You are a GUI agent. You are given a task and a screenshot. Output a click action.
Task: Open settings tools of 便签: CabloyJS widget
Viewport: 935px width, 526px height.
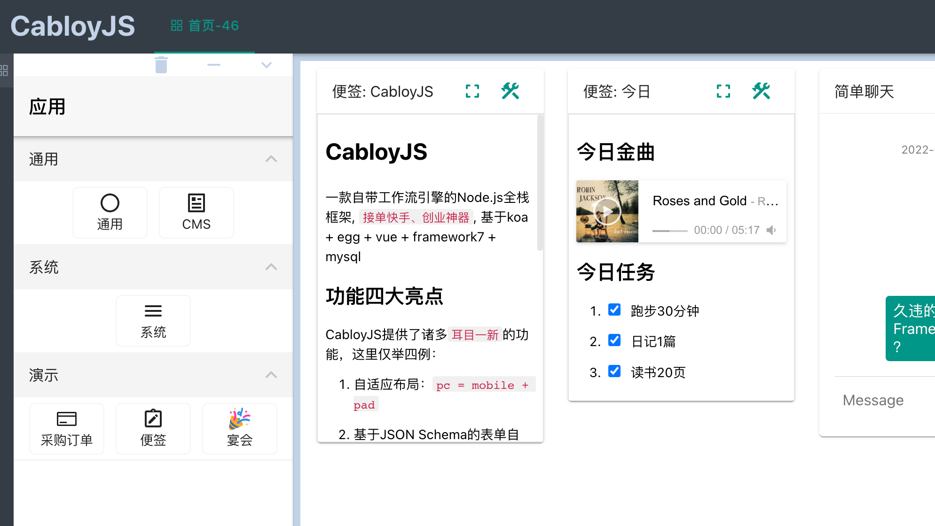[510, 91]
